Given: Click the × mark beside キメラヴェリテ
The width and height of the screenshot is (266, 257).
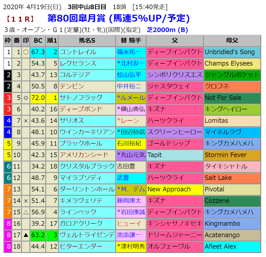Looking at the screenshot, I should tap(26, 201).
